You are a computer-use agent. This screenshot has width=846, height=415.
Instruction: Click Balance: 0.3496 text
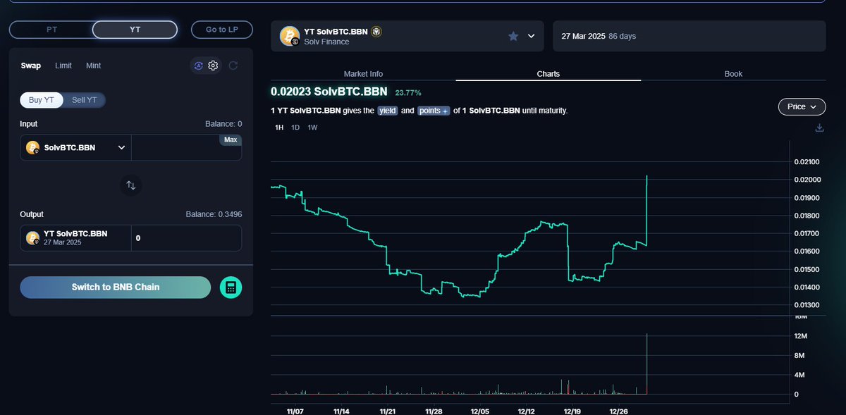[214, 214]
